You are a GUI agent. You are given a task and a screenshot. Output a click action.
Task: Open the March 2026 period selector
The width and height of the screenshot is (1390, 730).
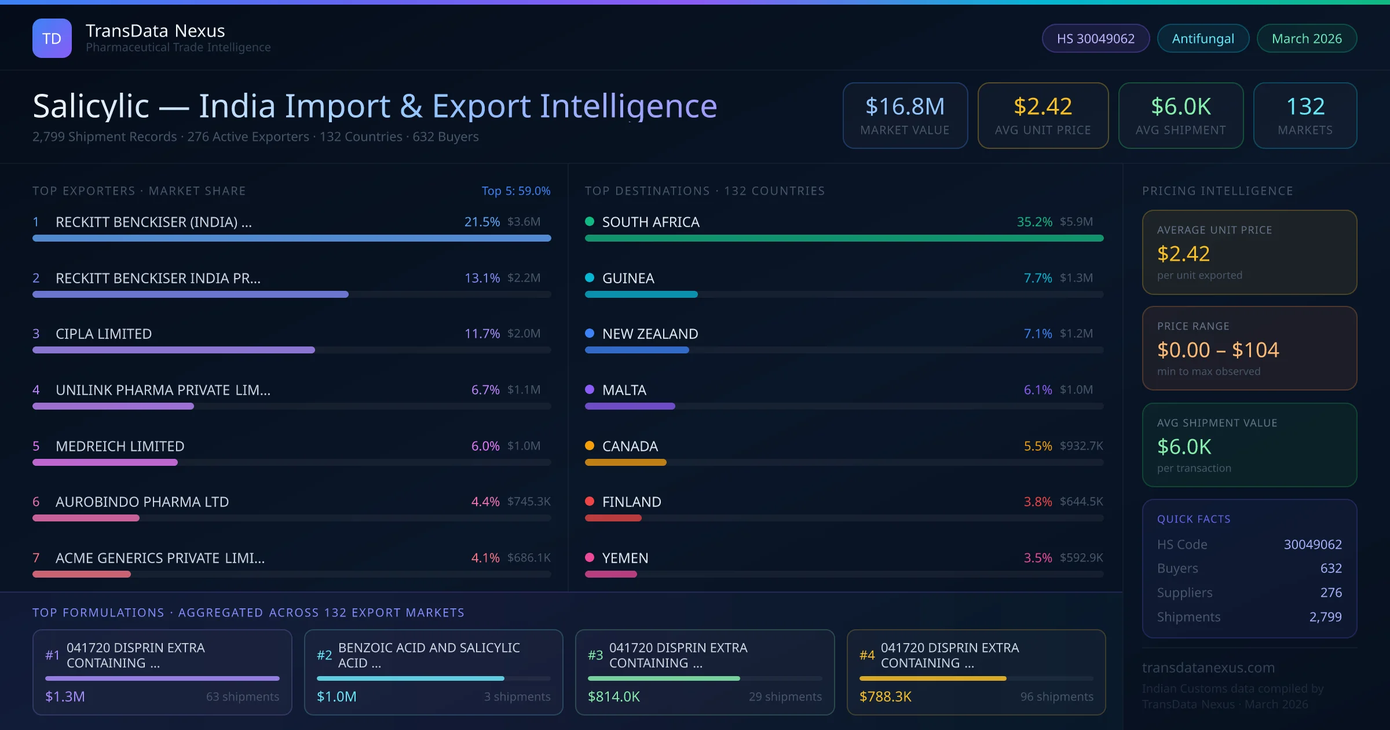click(1307, 38)
